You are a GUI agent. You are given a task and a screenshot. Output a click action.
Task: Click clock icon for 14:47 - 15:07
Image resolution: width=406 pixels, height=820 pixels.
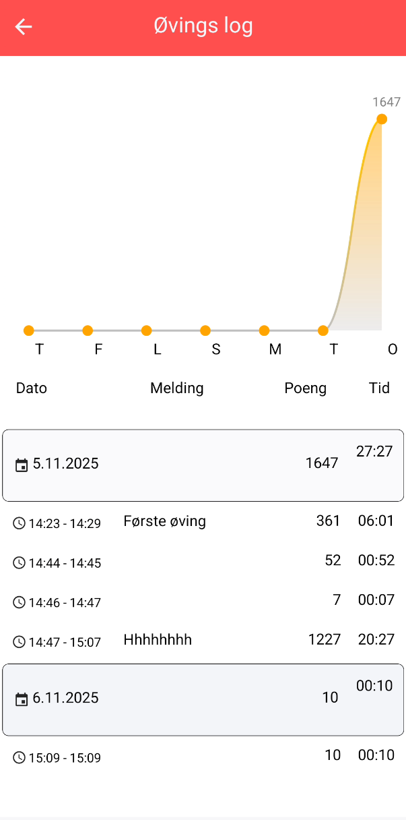(x=19, y=642)
